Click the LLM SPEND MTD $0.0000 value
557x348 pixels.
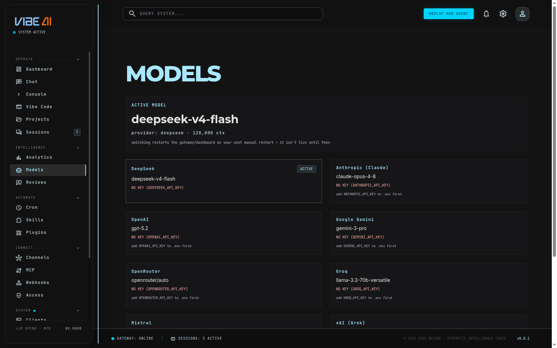click(x=73, y=329)
